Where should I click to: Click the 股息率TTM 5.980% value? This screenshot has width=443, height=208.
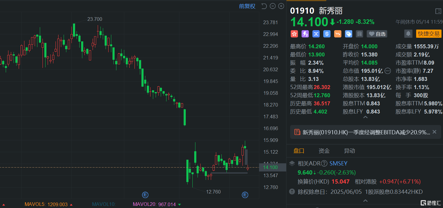coord(433,104)
